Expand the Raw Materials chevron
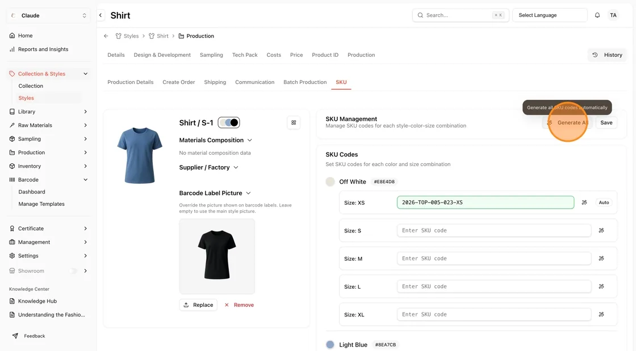This screenshot has height=351, width=636. pyautogui.click(x=85, y=125)
